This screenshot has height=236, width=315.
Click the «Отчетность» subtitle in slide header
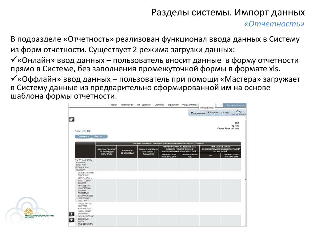coord(274,24)
